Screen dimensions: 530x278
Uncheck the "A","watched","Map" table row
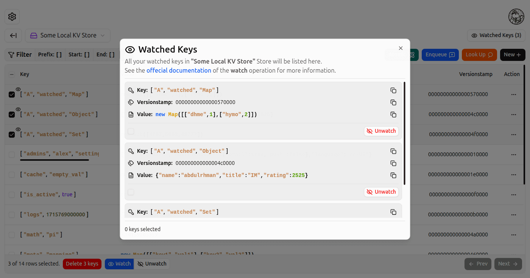click(x=12, y=95)
